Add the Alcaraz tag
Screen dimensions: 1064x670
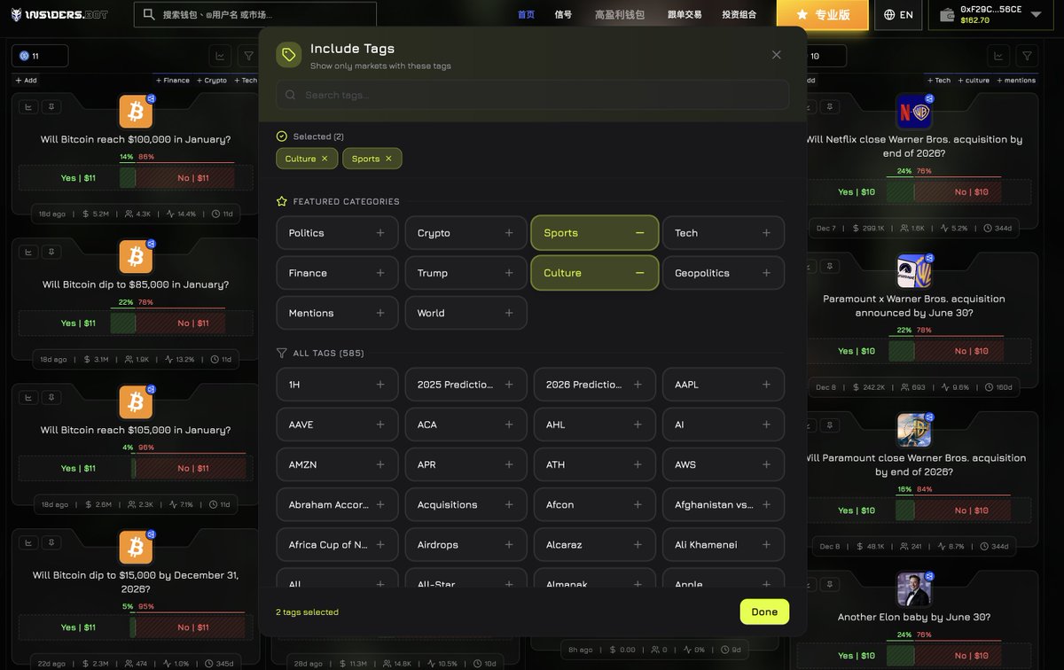point(594,544)
